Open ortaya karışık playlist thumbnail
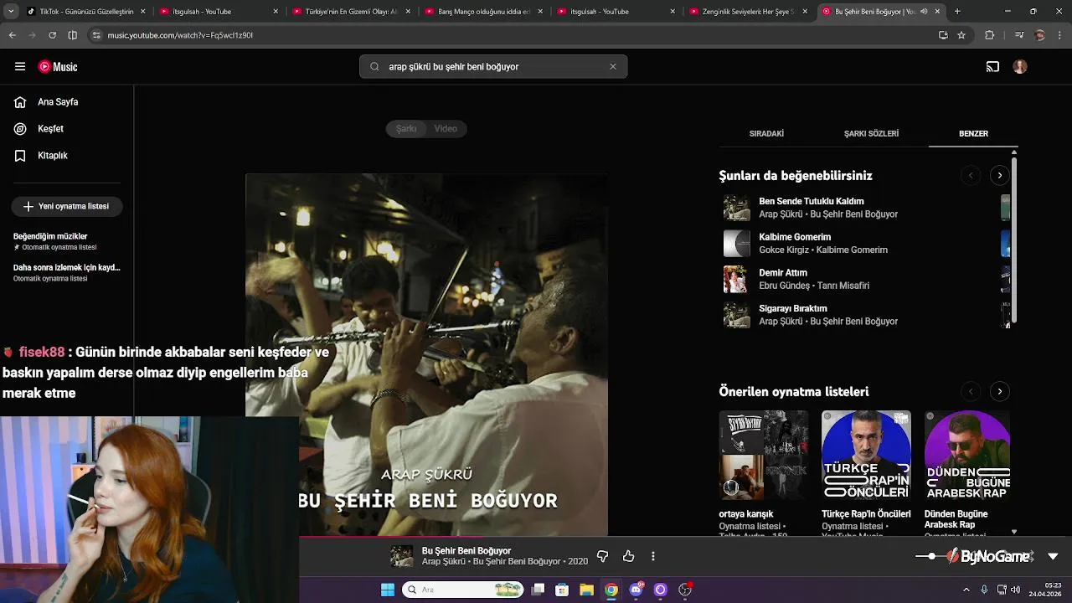Viewport: 1072px width, 603px height. click(x=764, y=455)
